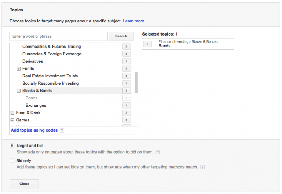Choose Bid only radio option

[x=12, y=161]
